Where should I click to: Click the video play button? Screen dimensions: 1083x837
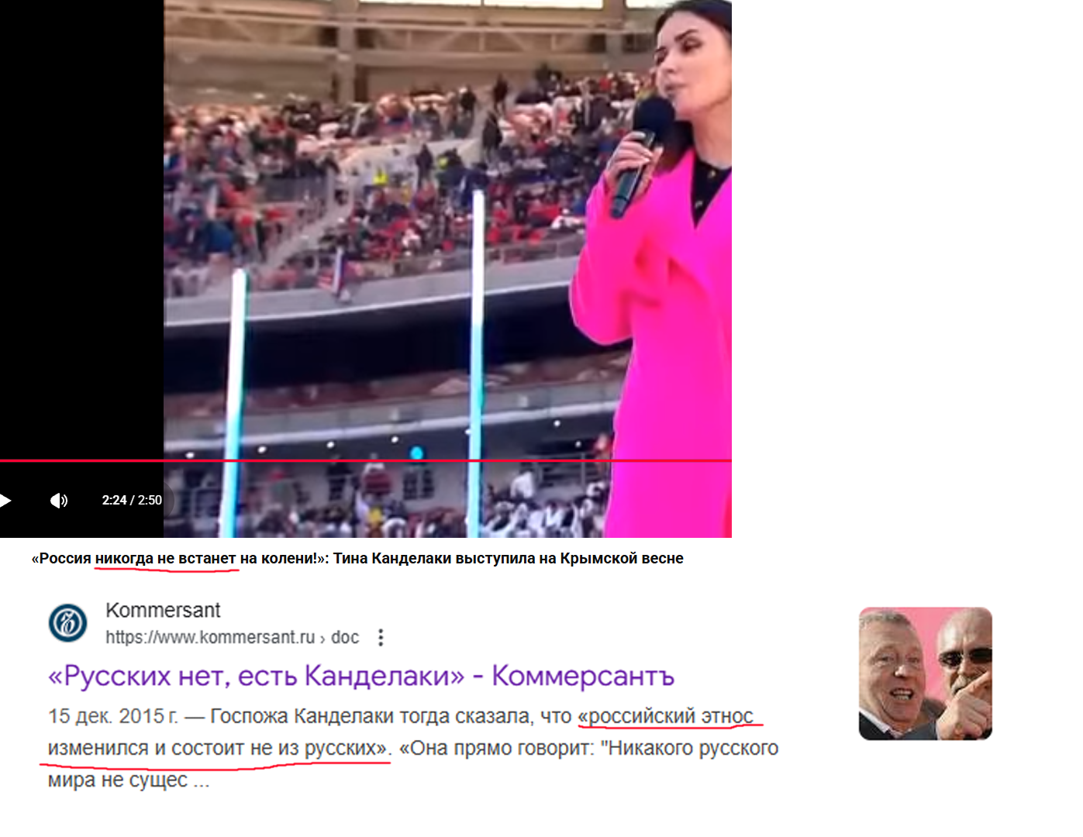coord(5,500)
